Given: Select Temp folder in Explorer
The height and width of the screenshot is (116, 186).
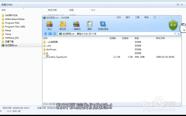Looking at the screenshot, I should click(6, 34).
